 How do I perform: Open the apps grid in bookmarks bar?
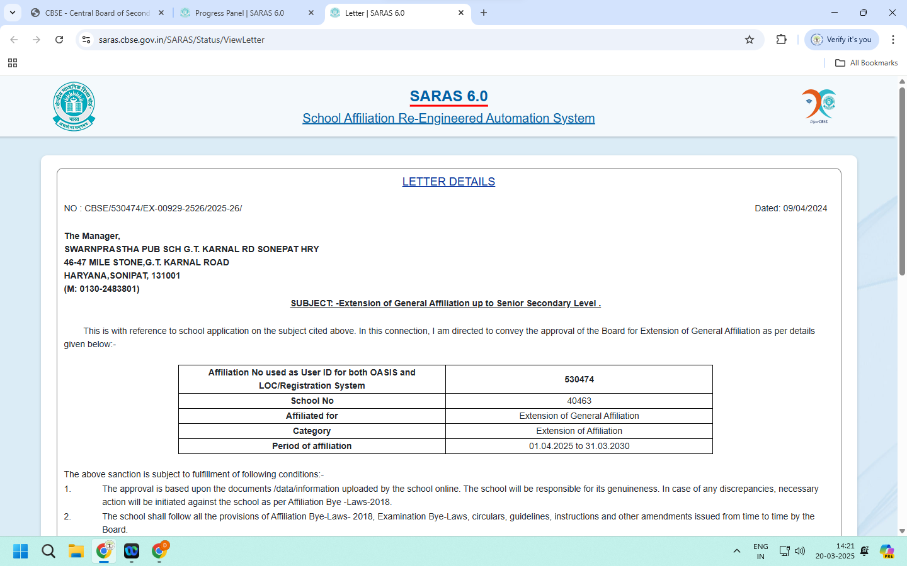[13, 63]
